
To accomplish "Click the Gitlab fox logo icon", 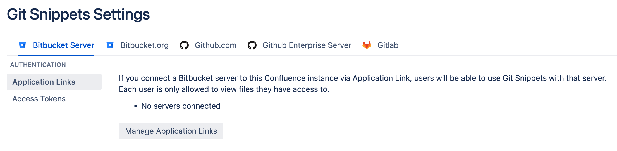I will click(367, 45).
